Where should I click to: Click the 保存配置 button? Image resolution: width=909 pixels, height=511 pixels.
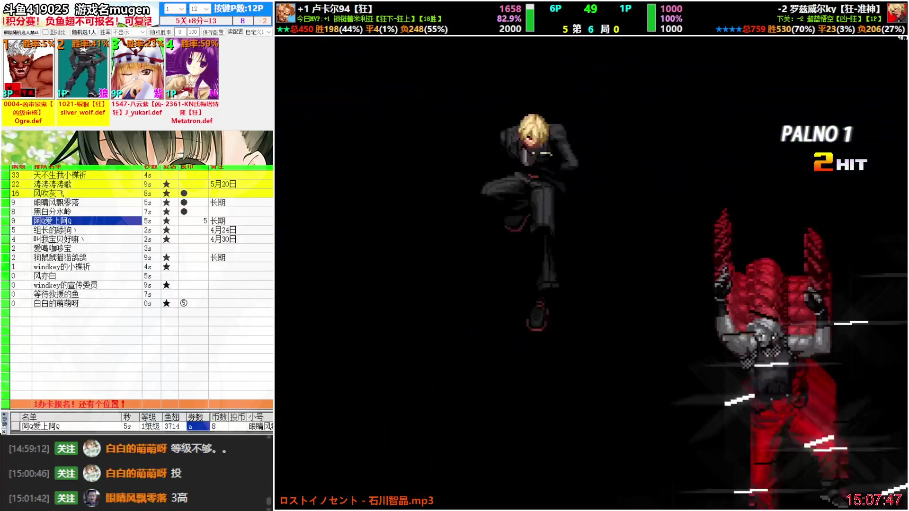click(213, 32)
